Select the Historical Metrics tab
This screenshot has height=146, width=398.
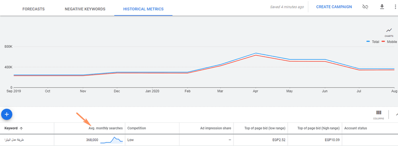coord(143,9)
